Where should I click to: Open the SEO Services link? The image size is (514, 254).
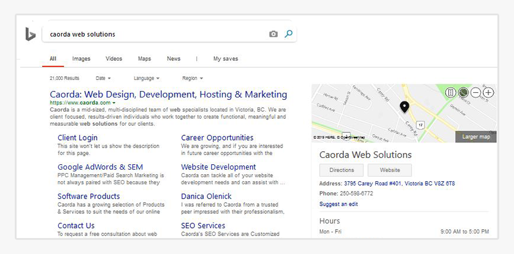203,226
